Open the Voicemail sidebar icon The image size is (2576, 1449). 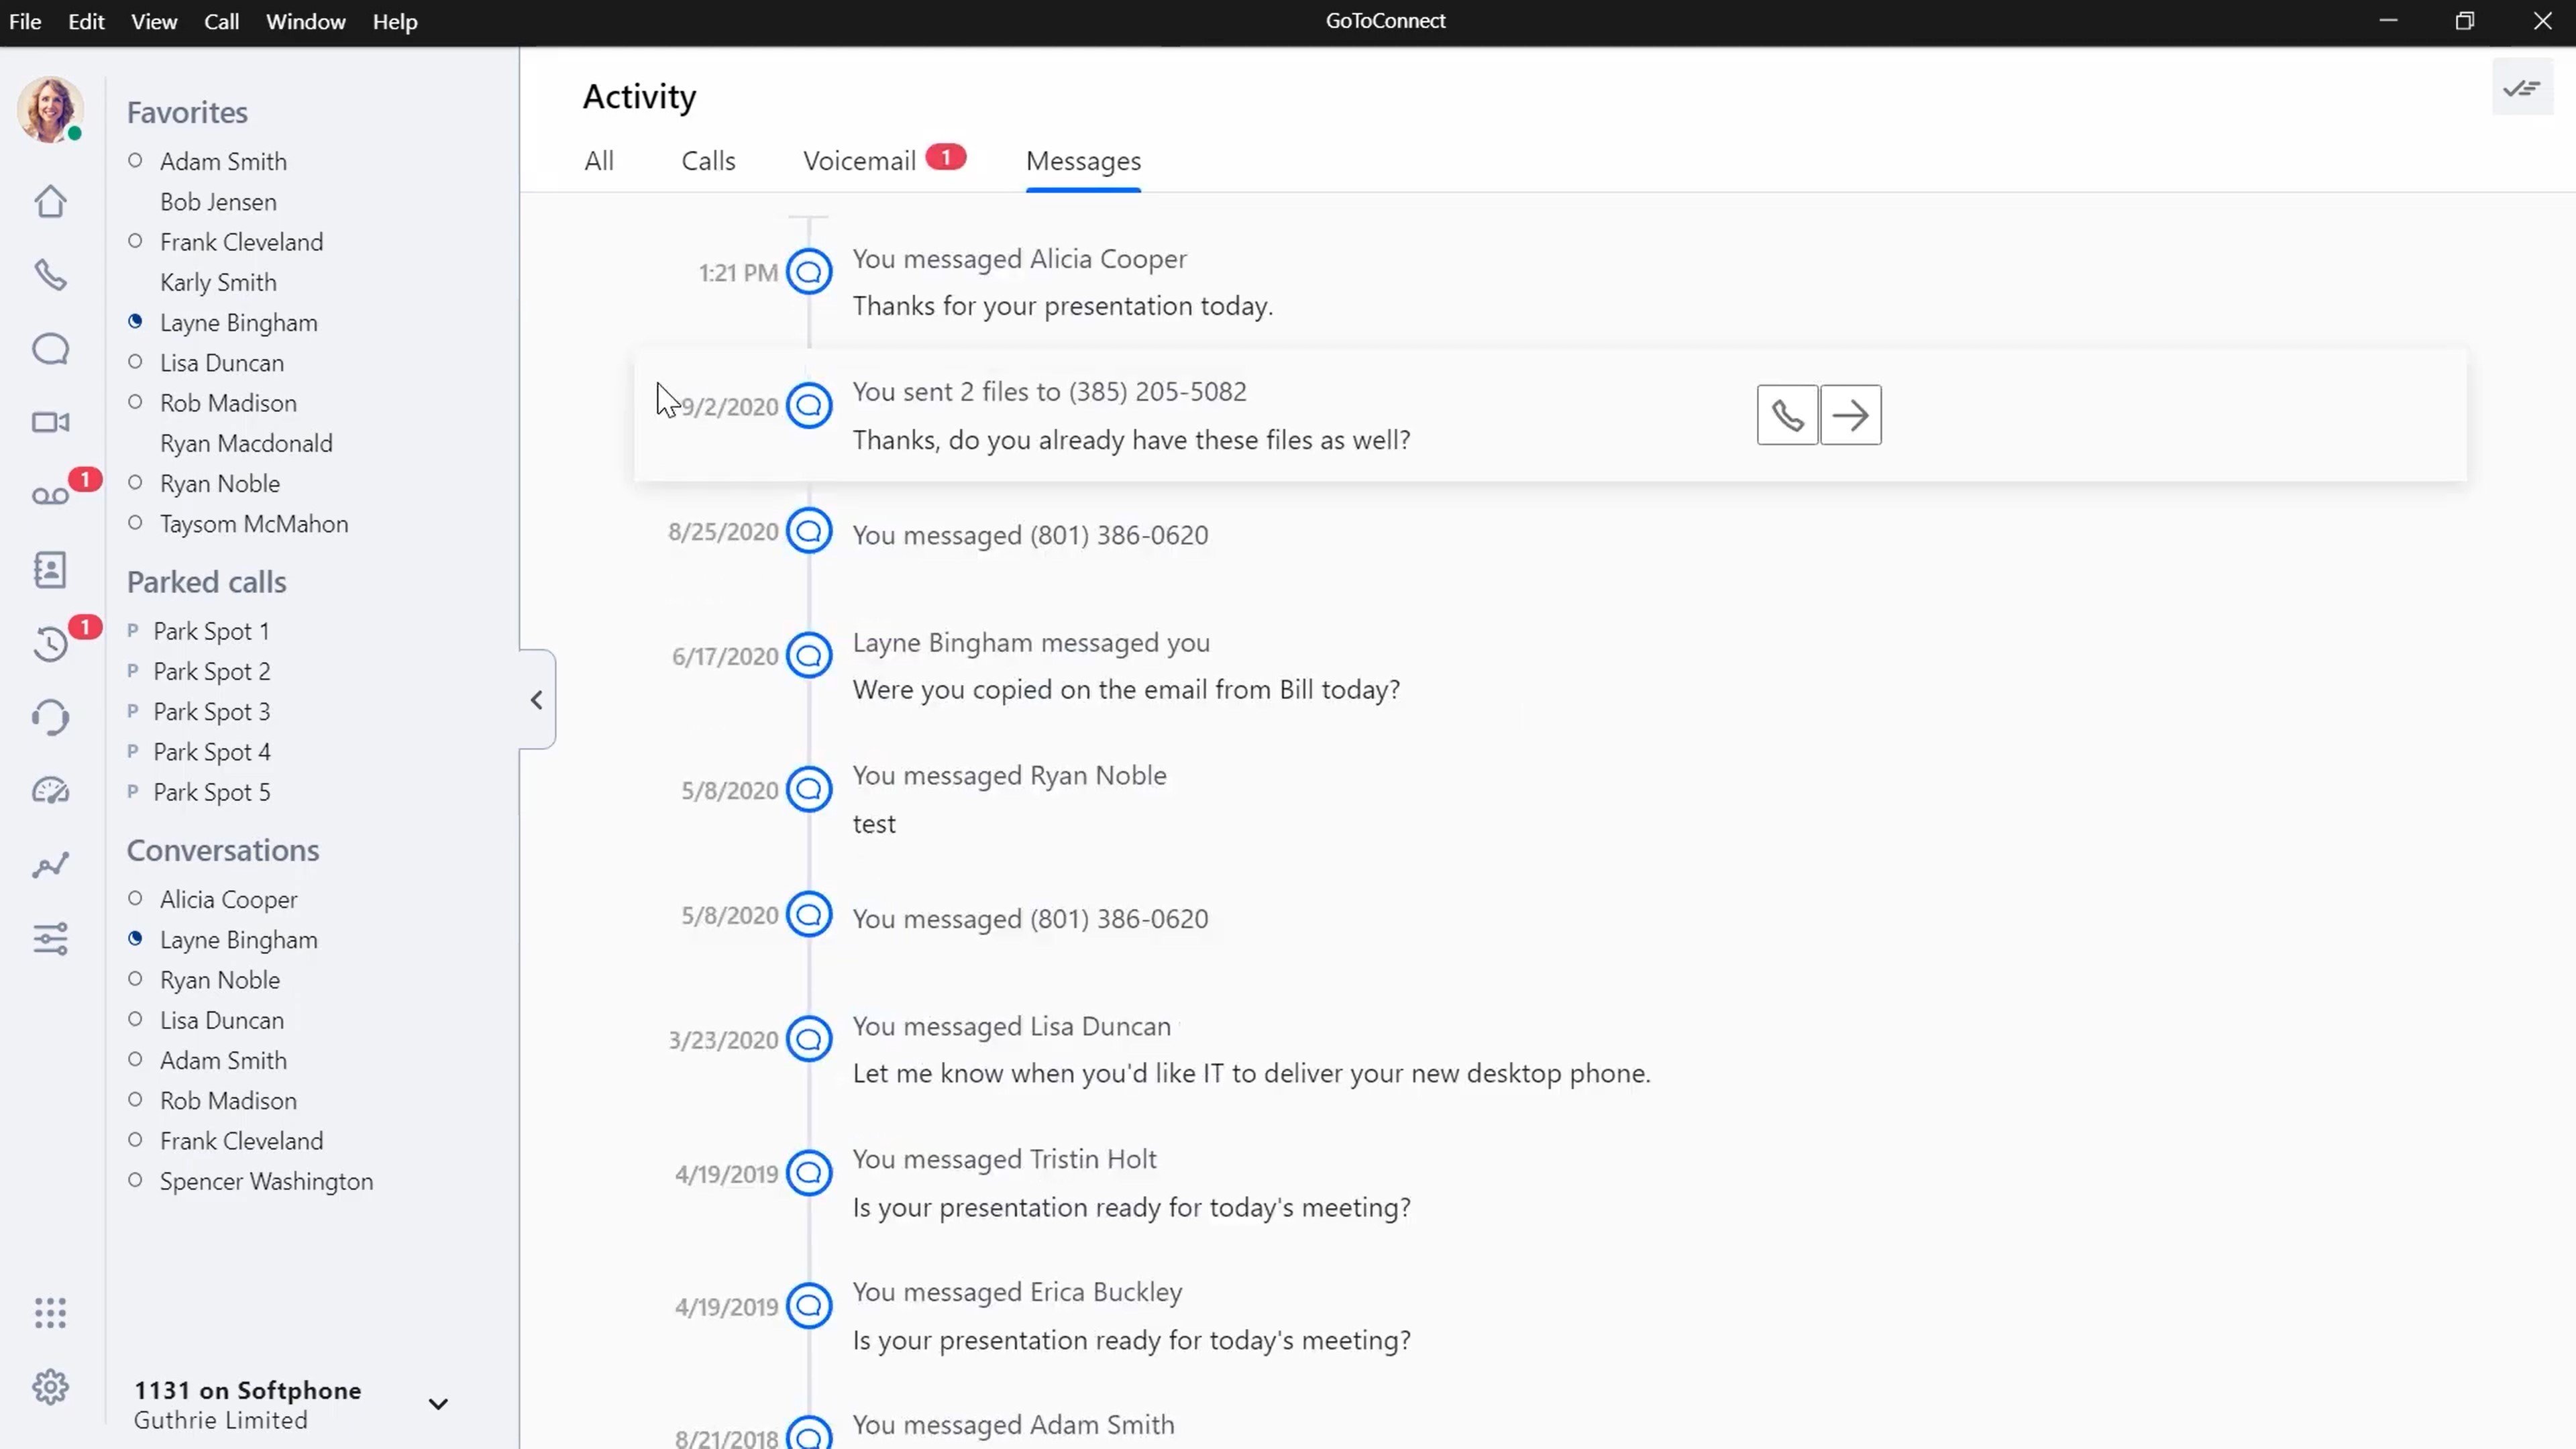coord(50,496)
